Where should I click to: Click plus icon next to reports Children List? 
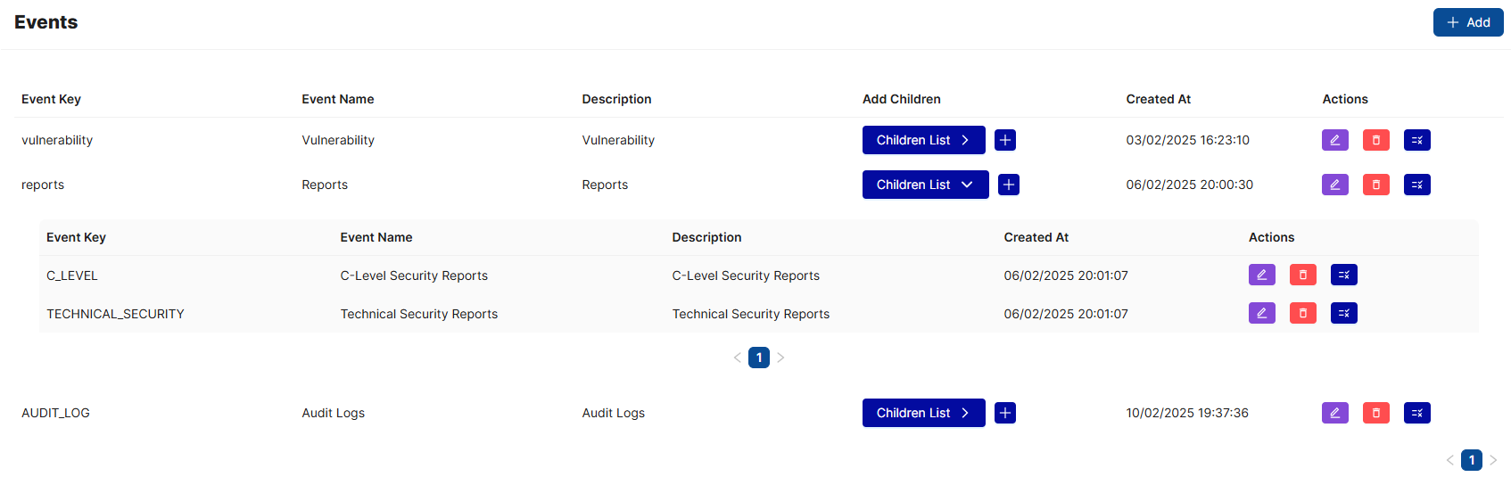click(x=1009, y=185)
